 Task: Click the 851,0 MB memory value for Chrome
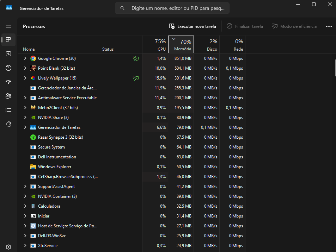coord(183,58)
